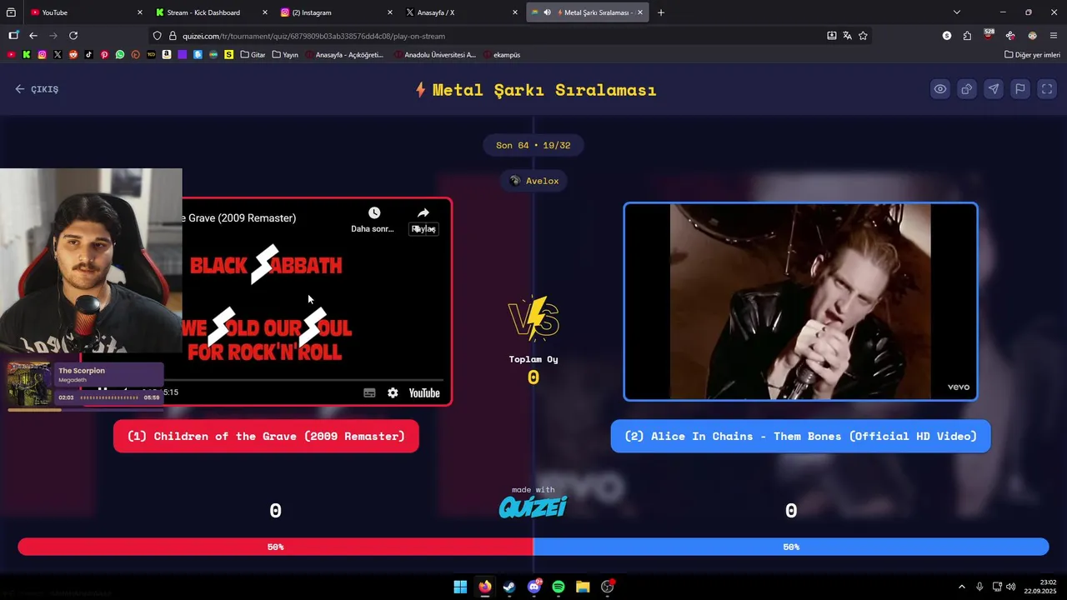Click the Instagram bookmark icon
1067x600 pixels.
coord(42,55)
